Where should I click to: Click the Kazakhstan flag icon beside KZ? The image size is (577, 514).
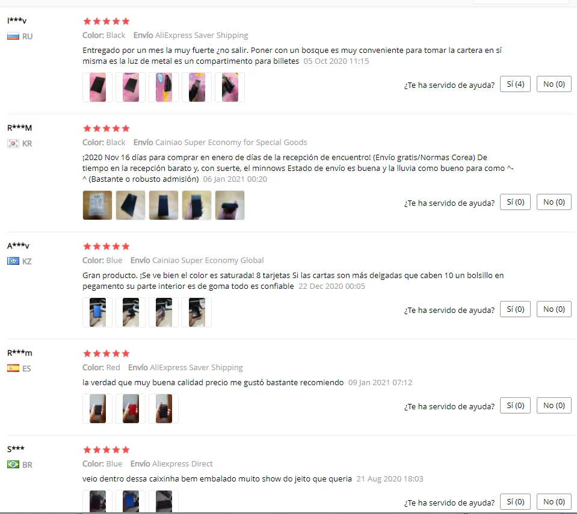[13, 261]
